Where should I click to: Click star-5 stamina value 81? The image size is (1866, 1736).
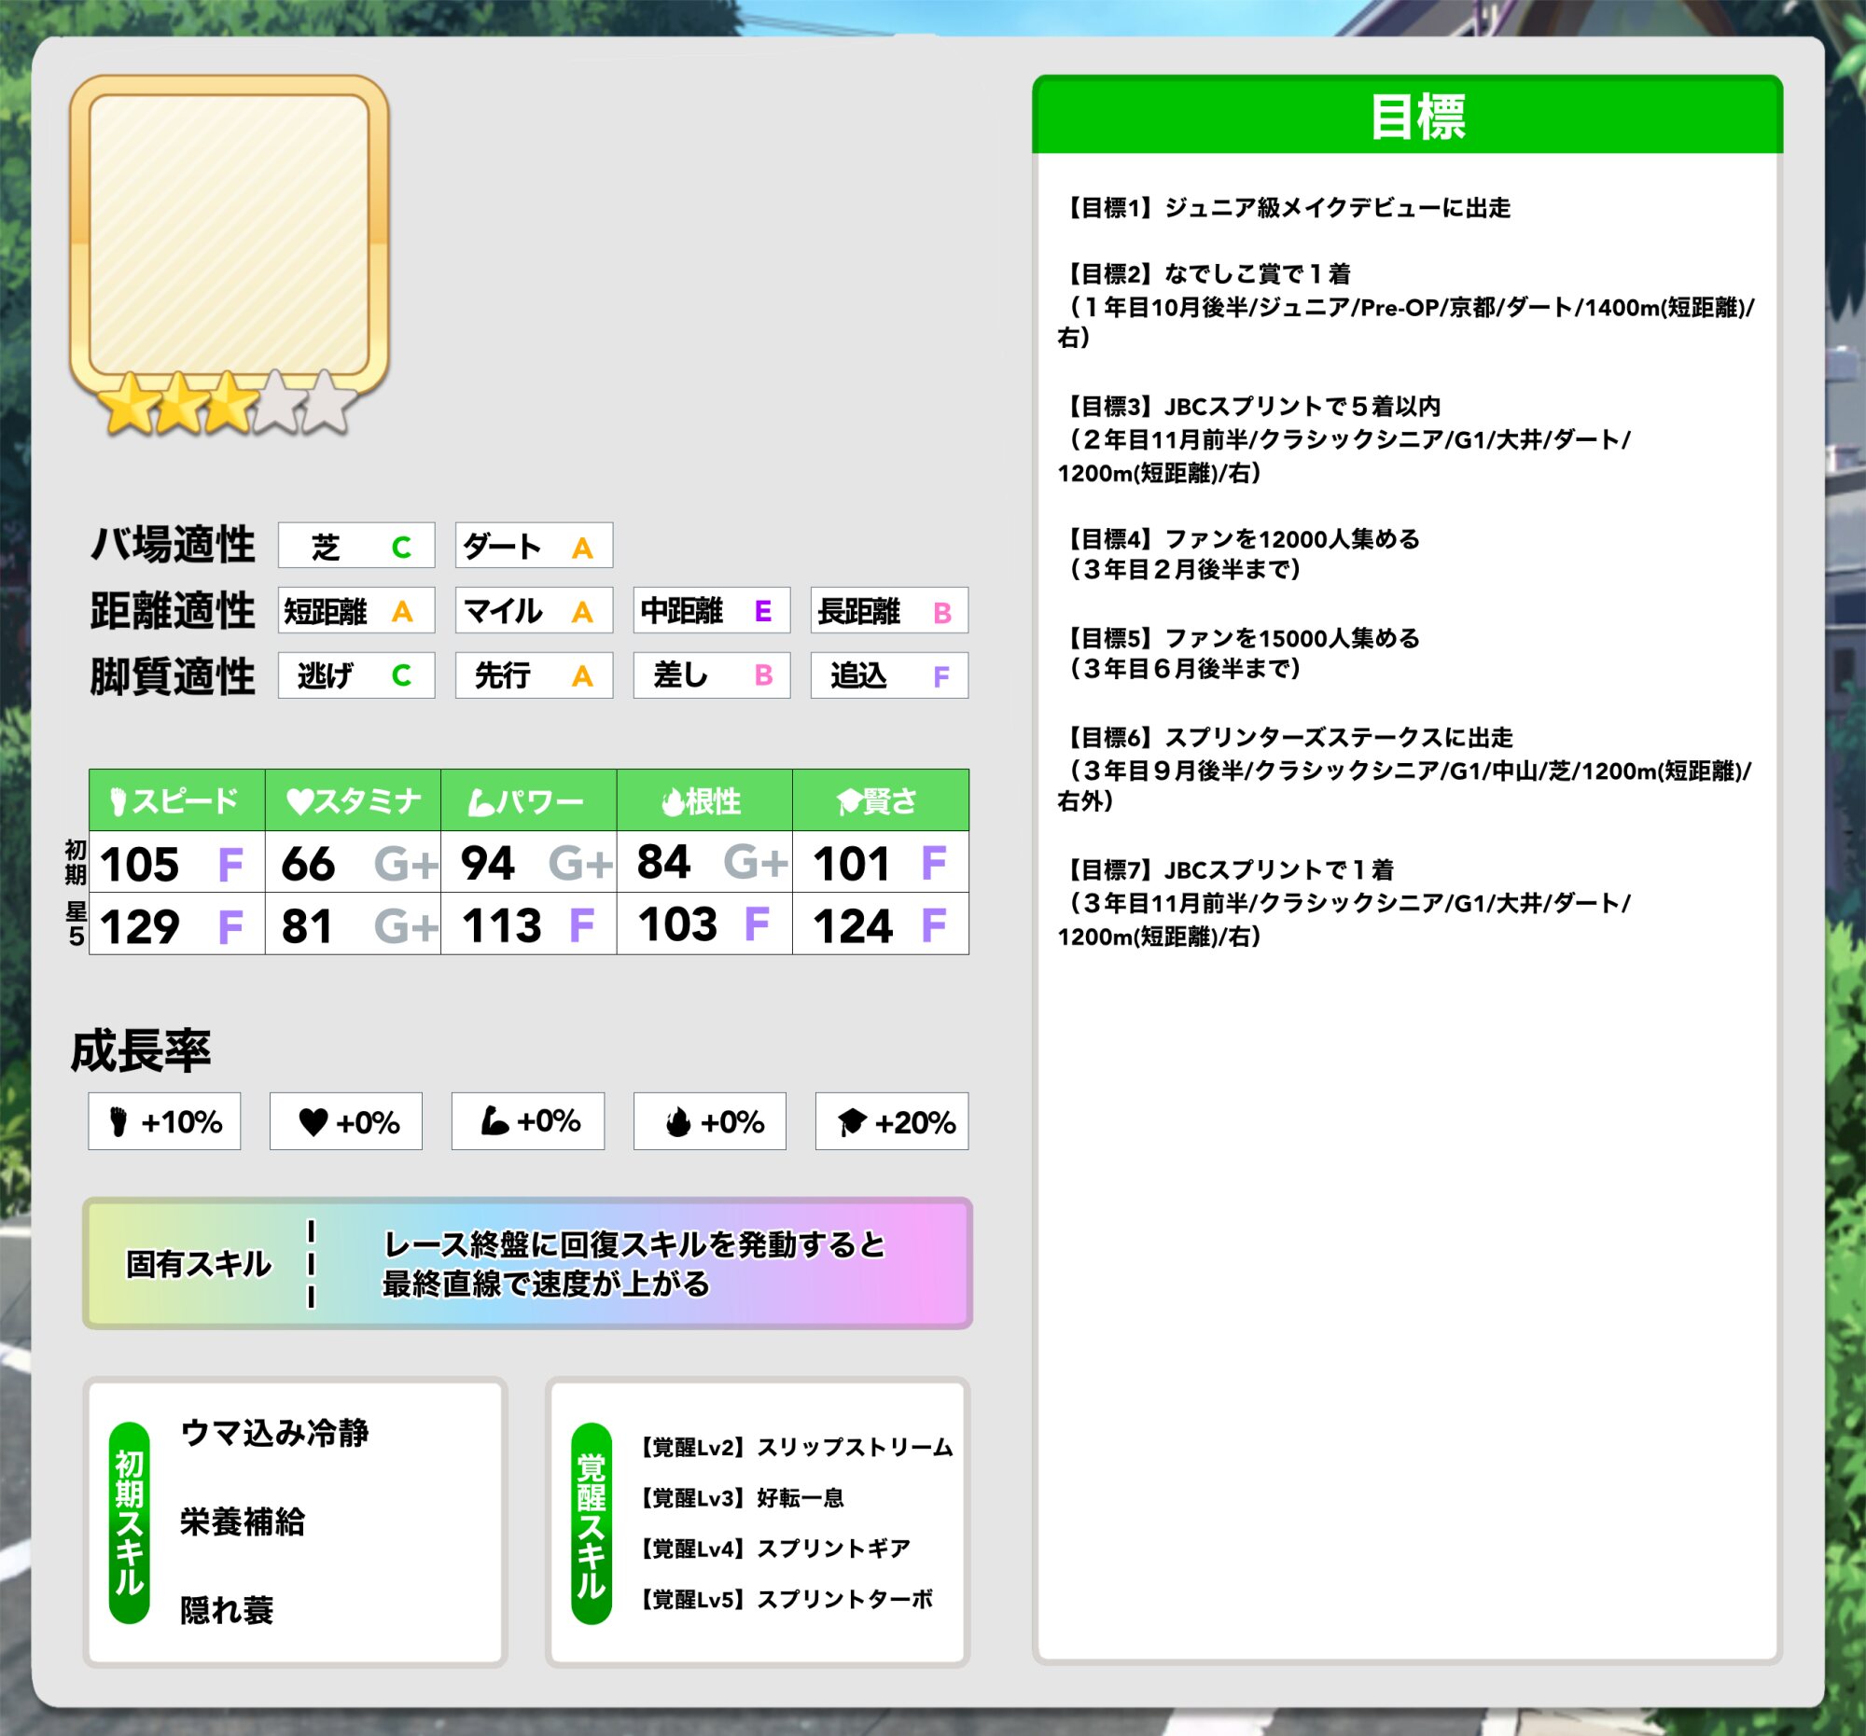307,927
